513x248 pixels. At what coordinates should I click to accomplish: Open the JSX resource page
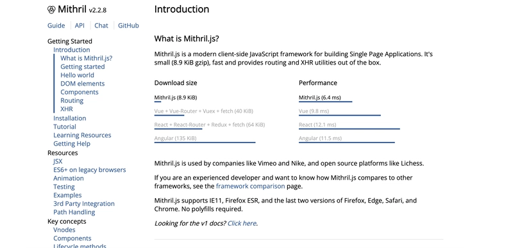point(58,161)
